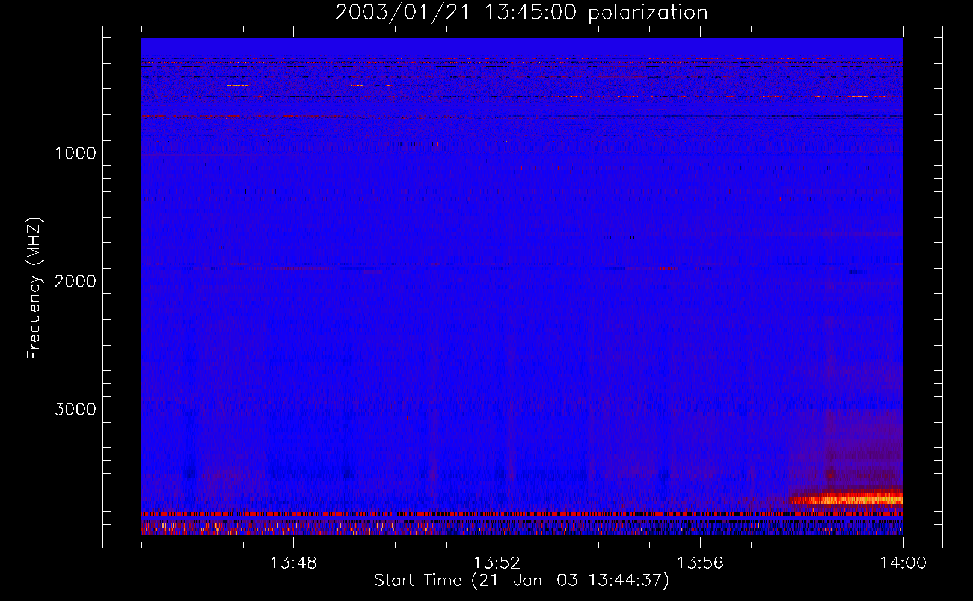Click the 2000 frequency tick label

tap(75, 281)
